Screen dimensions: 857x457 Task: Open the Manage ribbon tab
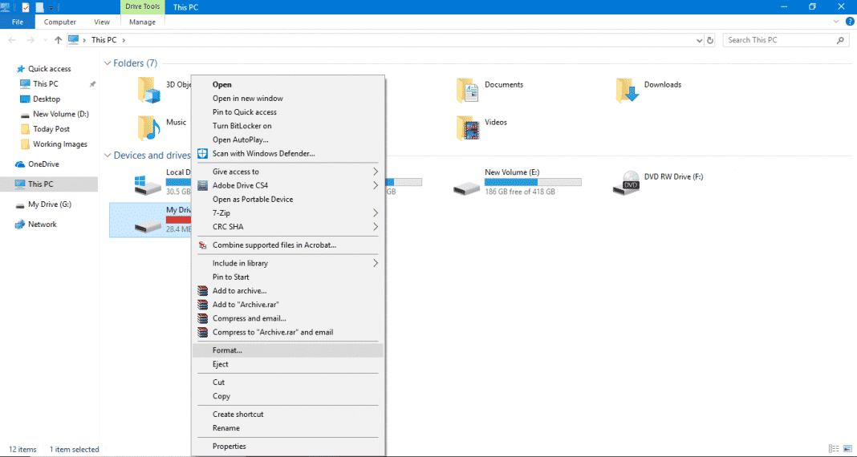coord(142,22)
